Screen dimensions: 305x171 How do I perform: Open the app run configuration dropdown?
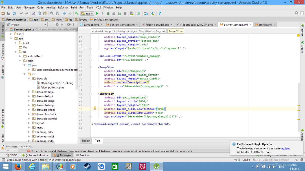coord(87,13)
